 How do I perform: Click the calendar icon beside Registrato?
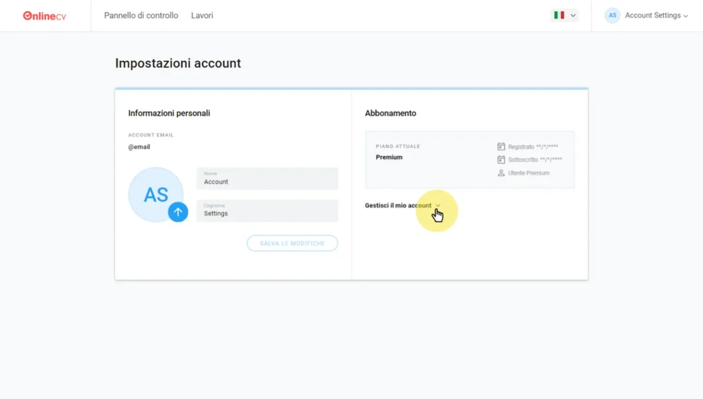click(501, 147)
